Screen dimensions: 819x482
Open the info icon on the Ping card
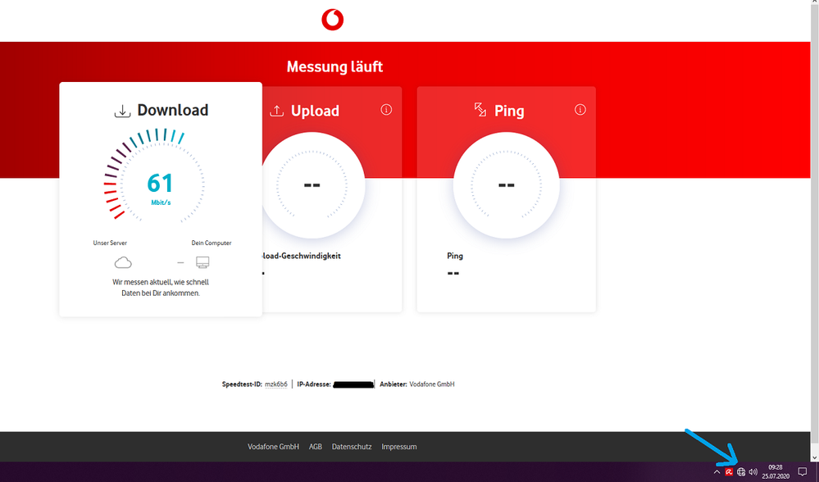pos(580,109)
